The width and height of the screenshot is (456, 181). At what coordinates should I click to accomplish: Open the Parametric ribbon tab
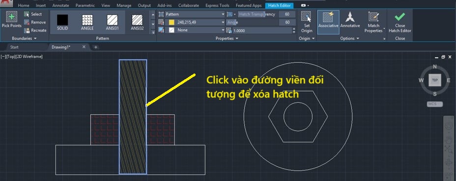click(85, 5)
